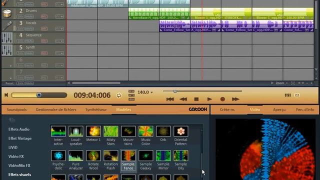The width and height of the screenshot is (320, 180).
Task: Open the Effet Vintage category
Action: (20, 138)
